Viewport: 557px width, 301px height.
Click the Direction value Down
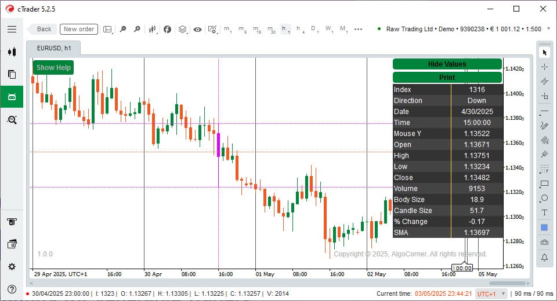477,101
